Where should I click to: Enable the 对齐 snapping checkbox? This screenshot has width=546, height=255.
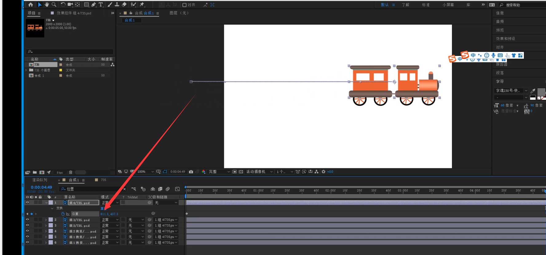click(184, 5)
